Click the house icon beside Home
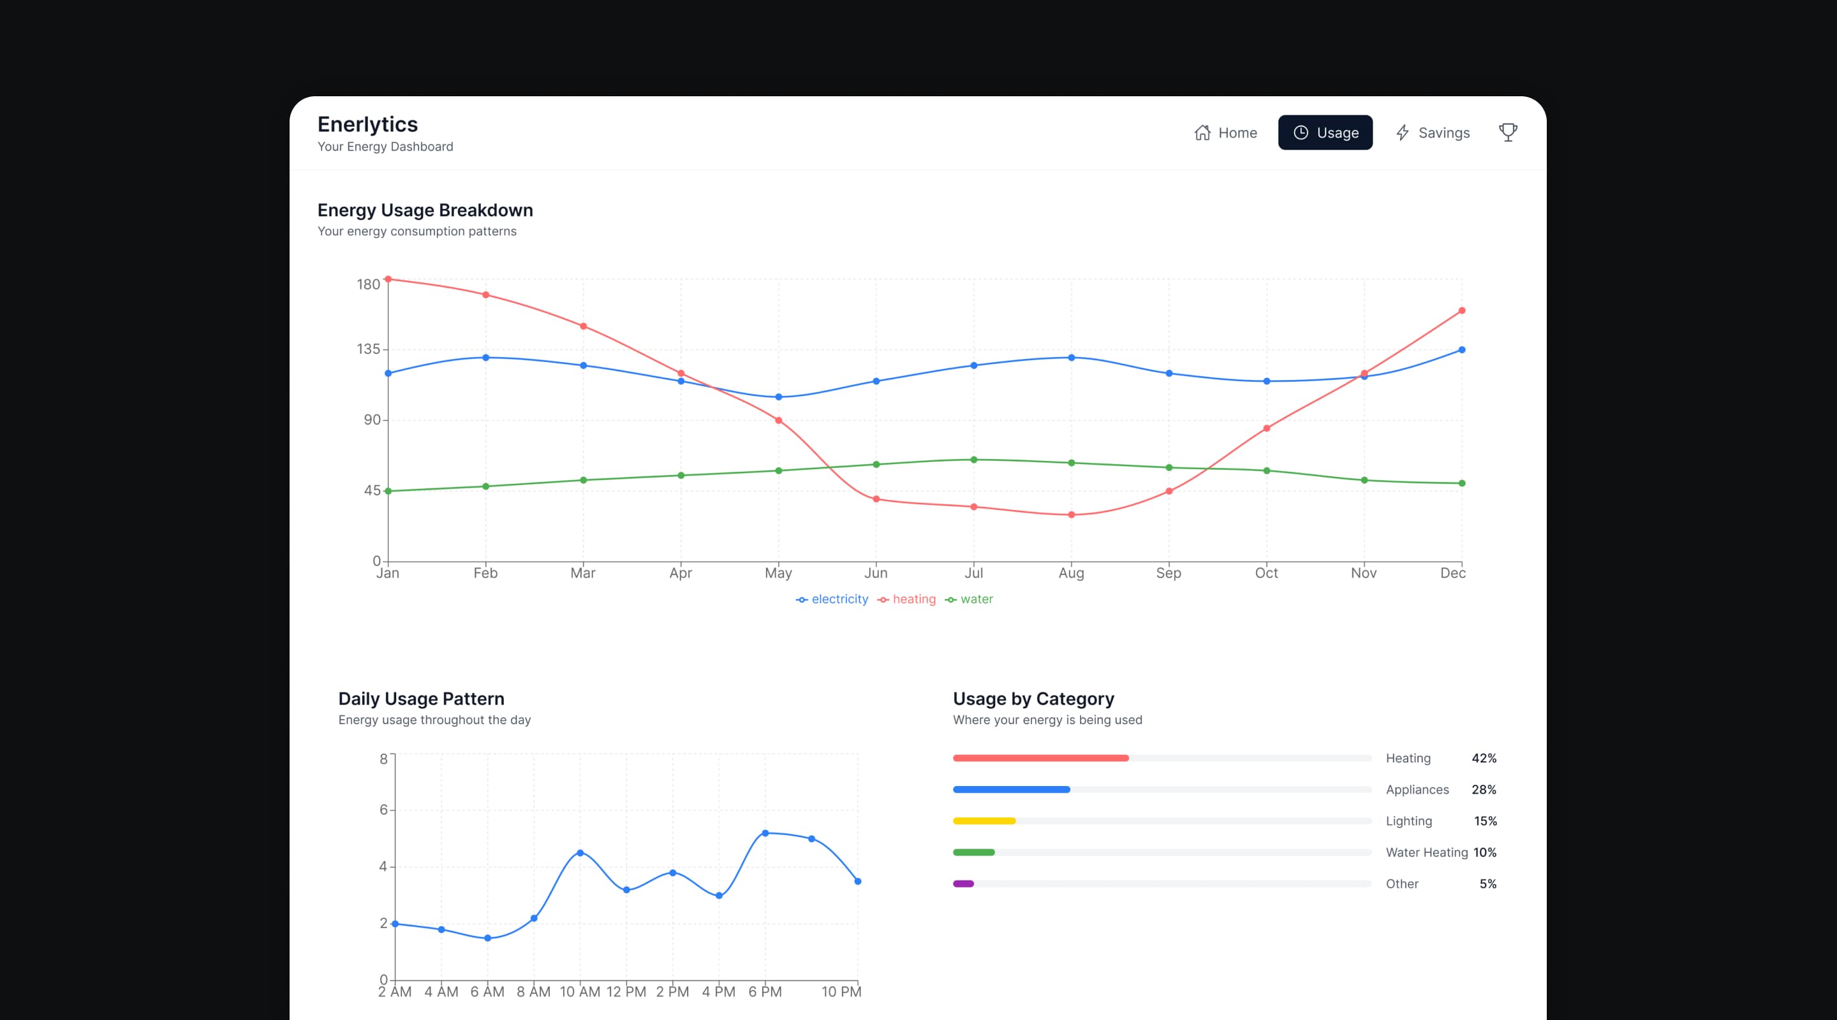Screen dimensions: 1837x1020 (x=1202, y=133)
